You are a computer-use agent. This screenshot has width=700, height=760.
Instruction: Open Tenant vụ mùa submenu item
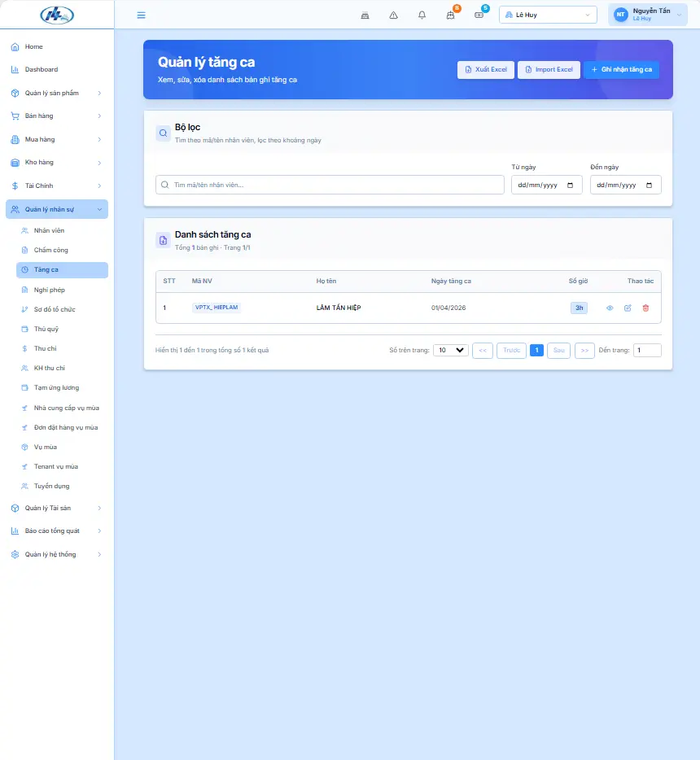(62, 467)
